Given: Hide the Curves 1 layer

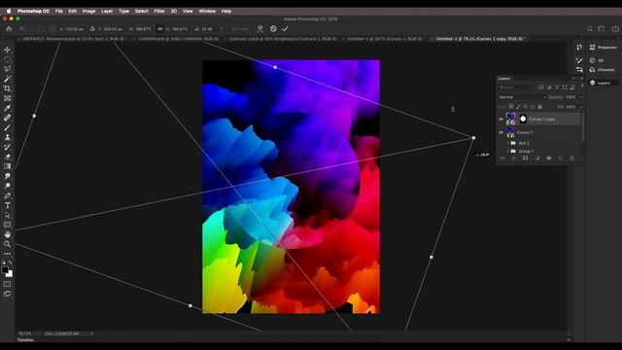Looking at the screenshot, I should (501, 132).
